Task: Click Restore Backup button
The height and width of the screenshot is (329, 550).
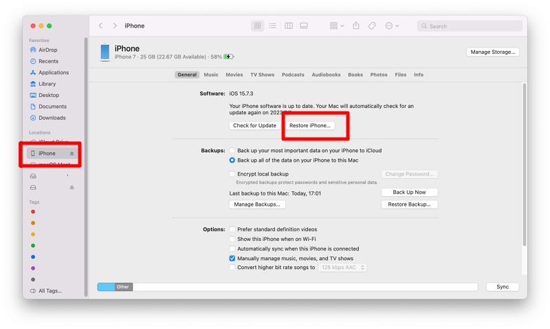Action: 409,204
